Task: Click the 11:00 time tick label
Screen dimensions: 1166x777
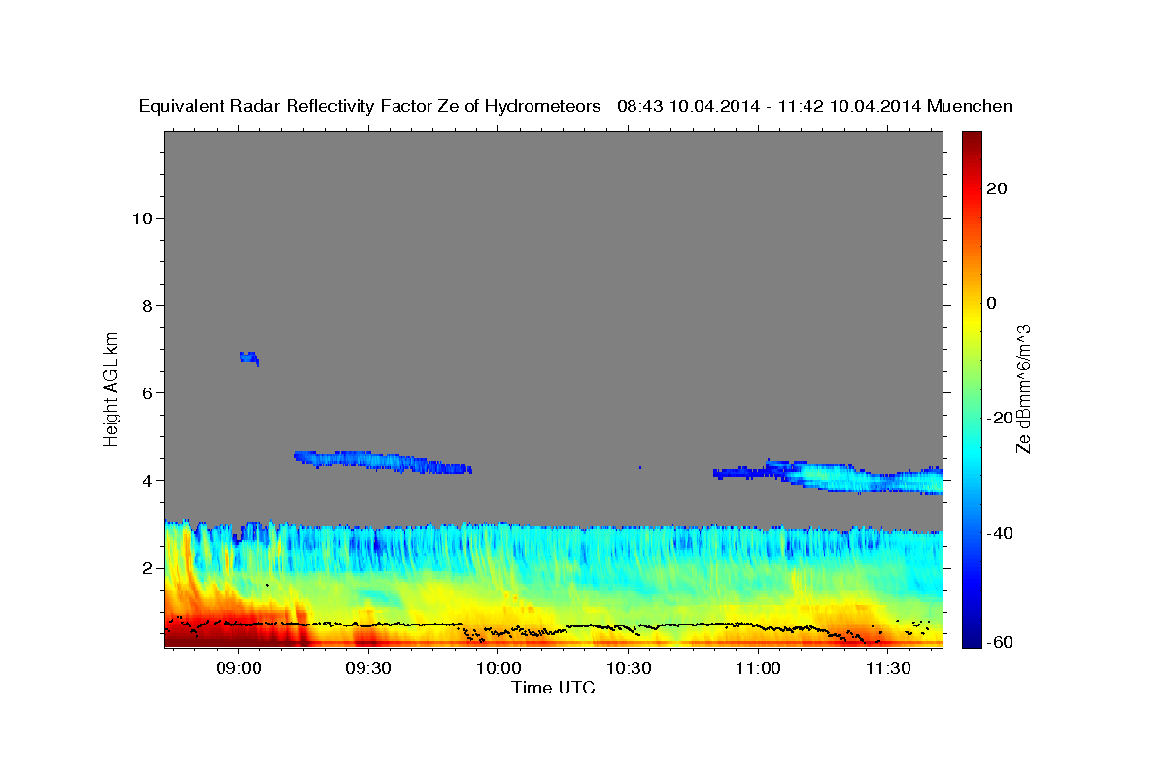Action: pos(758,668)
